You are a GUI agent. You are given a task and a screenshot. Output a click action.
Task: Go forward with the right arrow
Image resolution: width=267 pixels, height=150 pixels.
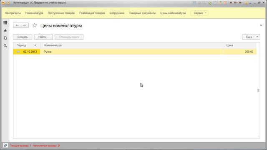pos(25,25)
